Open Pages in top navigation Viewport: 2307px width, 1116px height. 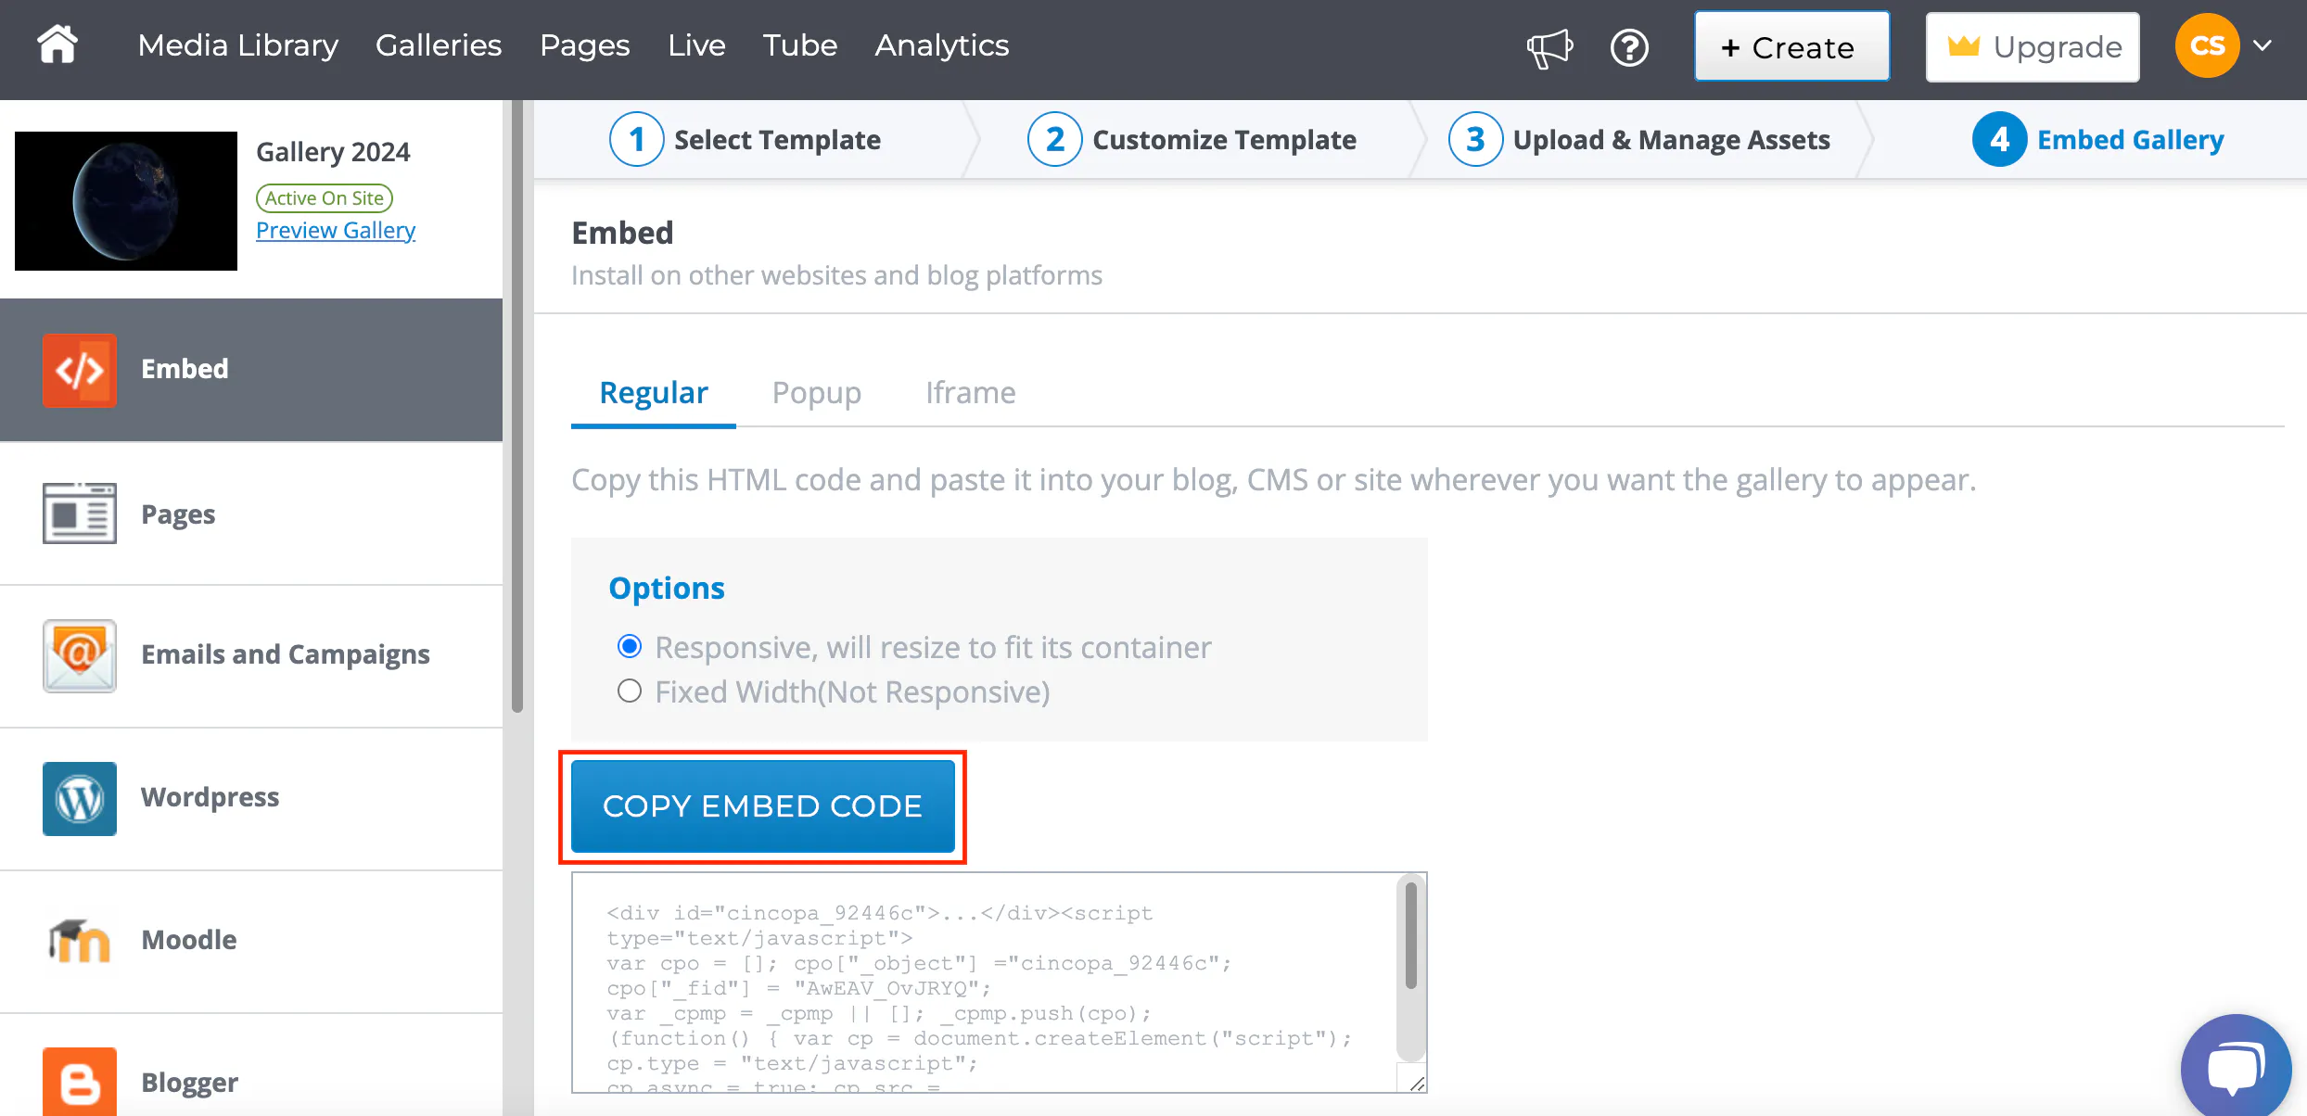click(585, 45)
